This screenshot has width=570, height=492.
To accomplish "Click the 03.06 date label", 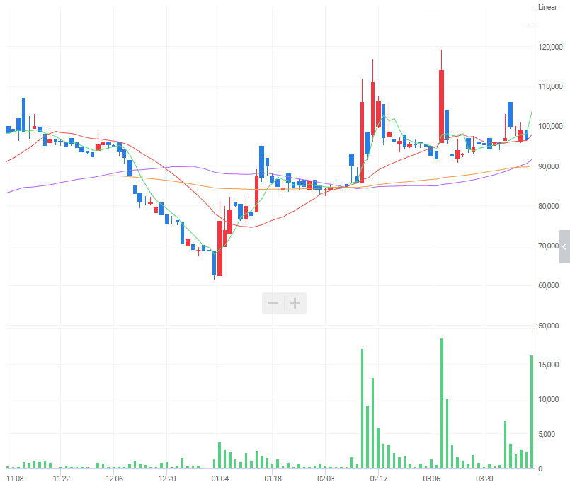I will click(431, 479).
